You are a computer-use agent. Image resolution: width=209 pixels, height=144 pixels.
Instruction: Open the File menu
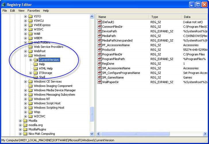point(5,11)
